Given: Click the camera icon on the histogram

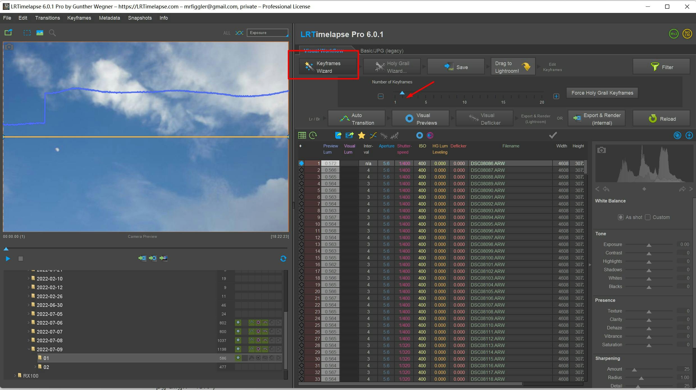Looking at the screenshot, I should point(601,150).
